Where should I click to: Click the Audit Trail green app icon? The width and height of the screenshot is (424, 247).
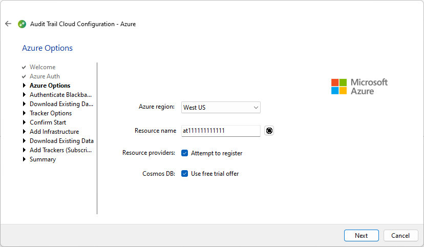coord(22,24)
